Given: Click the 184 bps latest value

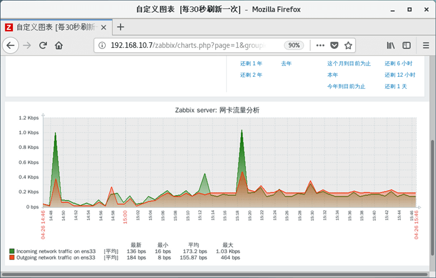Looking at the screenshot, I should tap(136, 257).
